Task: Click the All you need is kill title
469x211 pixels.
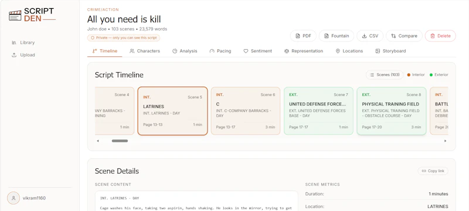Action: (124, 19)
